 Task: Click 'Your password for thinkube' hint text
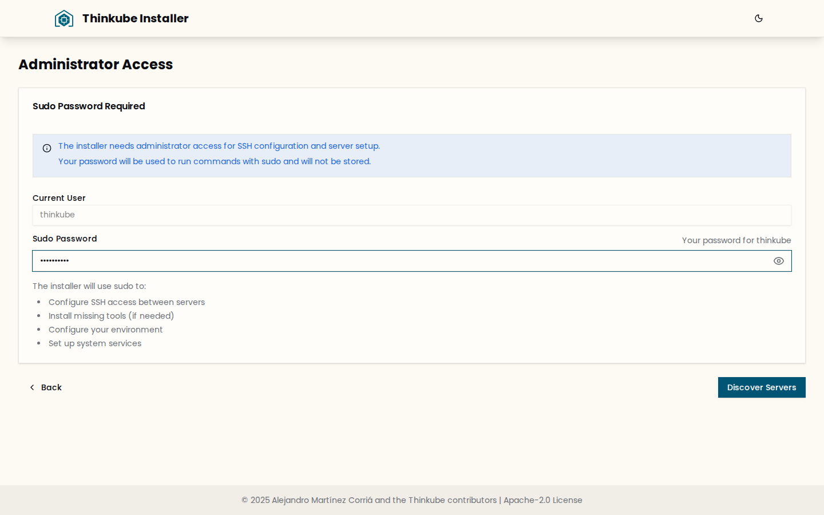pos(736,240)
